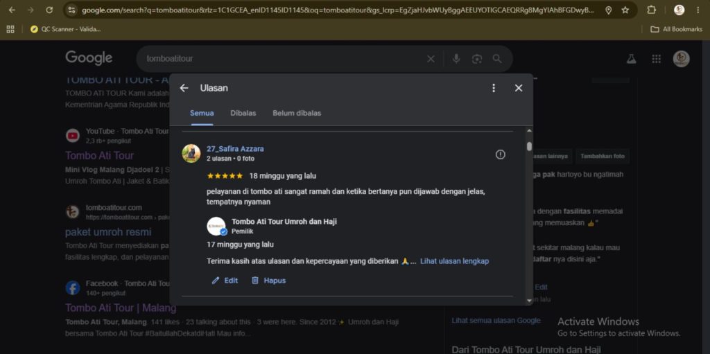The image size is (710, 354).
Task: Open 27_Safira Azzara reviewer profile
Action: (x=235, y=149)
